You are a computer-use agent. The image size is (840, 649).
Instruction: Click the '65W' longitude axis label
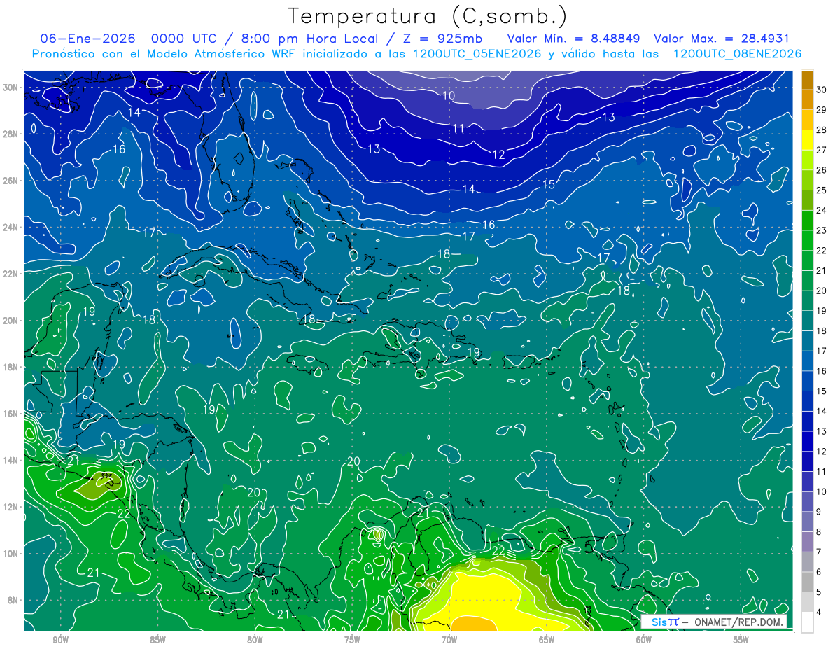547,640
